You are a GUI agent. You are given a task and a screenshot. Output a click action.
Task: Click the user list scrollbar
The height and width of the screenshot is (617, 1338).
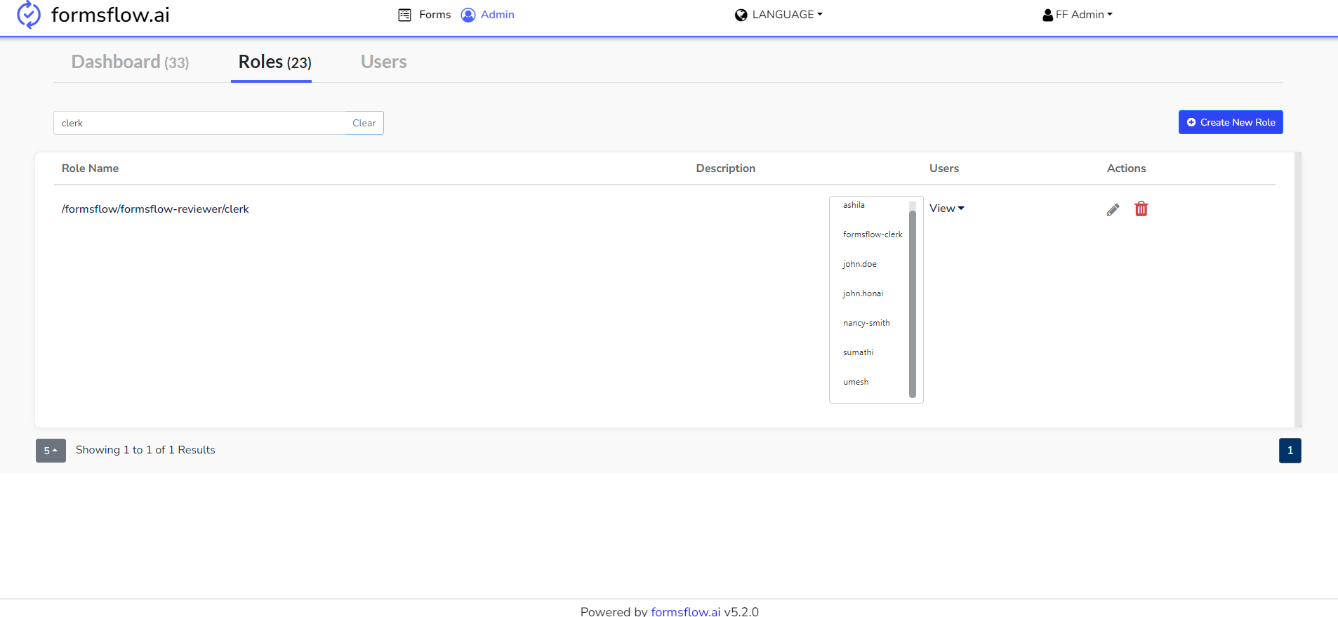tap(913, 302)
